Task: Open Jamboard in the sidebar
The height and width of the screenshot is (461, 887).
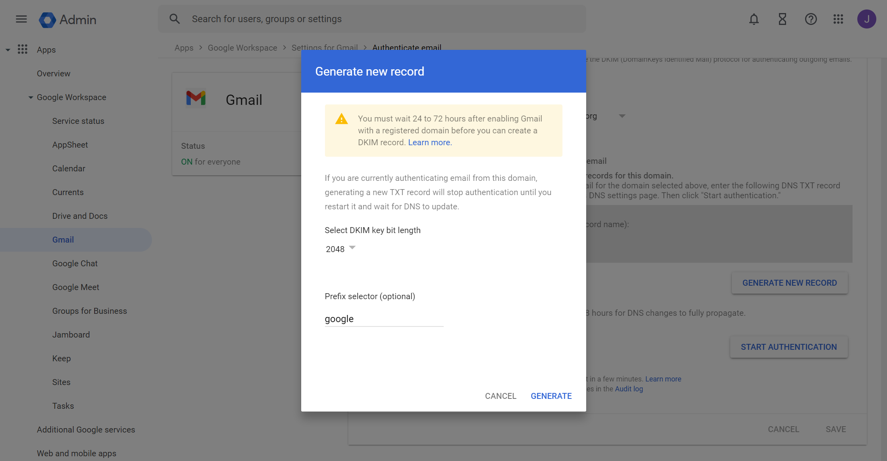Action: (71, 335)
